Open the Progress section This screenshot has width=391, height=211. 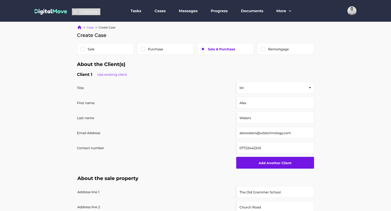click(219, 11)
